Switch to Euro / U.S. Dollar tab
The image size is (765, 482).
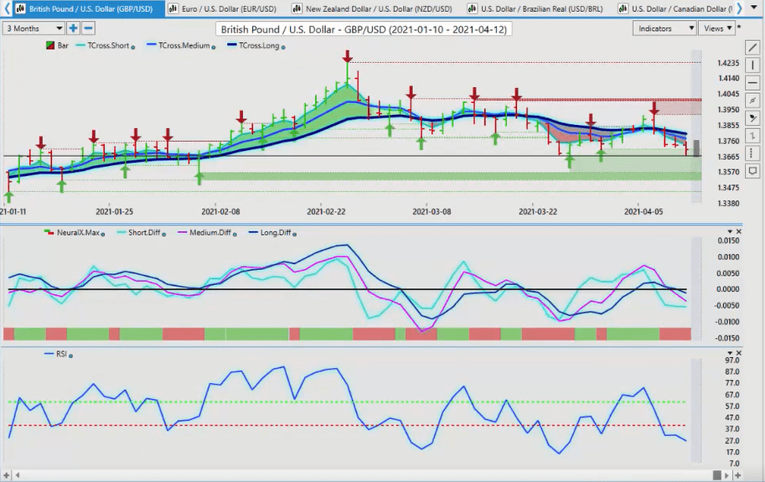[222, 8]
